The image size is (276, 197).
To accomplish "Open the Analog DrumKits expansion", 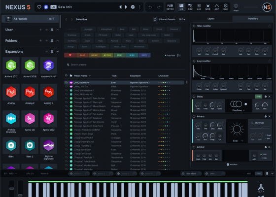I will click(11, 119).
